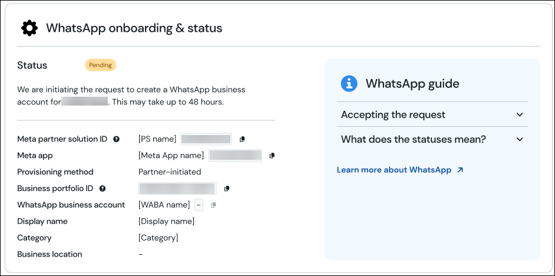The width and height of the screenshot is (555, 276).
Task: Click the Partner-initiated provisioning method text
Action: click(x=170, y=172)
